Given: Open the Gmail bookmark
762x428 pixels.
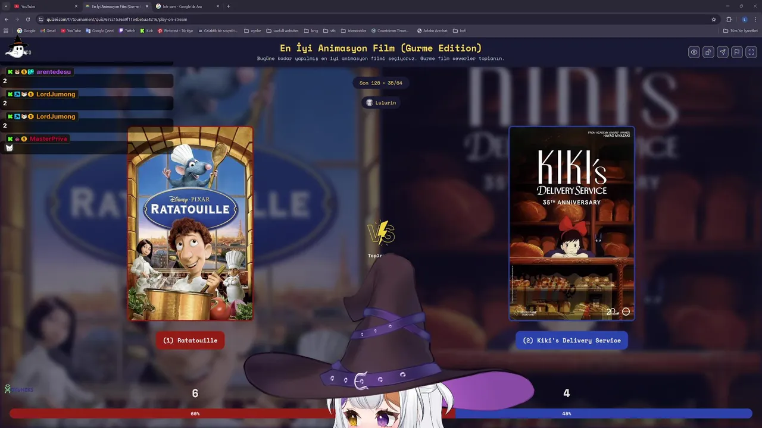Looking at the screenshot, I should (48, 30).
